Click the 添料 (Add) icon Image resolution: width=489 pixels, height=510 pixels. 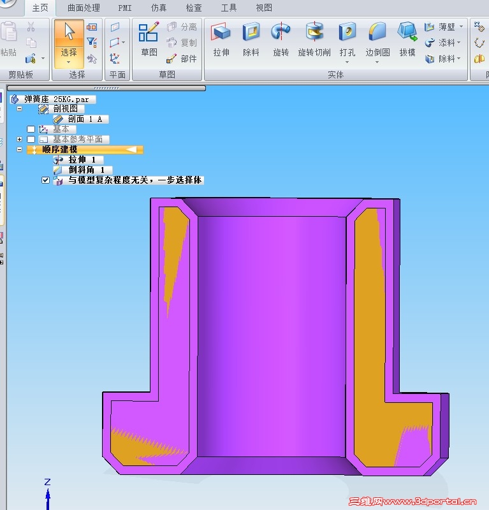tap(430, 43)
